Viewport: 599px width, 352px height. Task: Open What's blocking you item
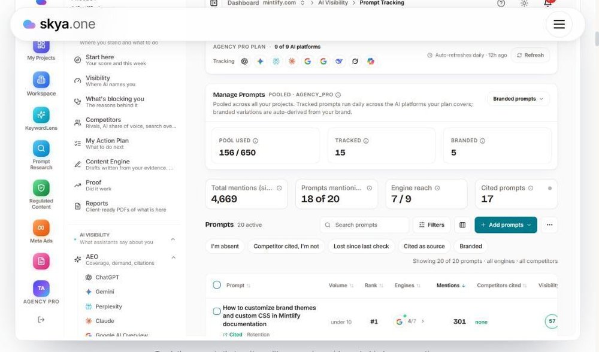126,102
